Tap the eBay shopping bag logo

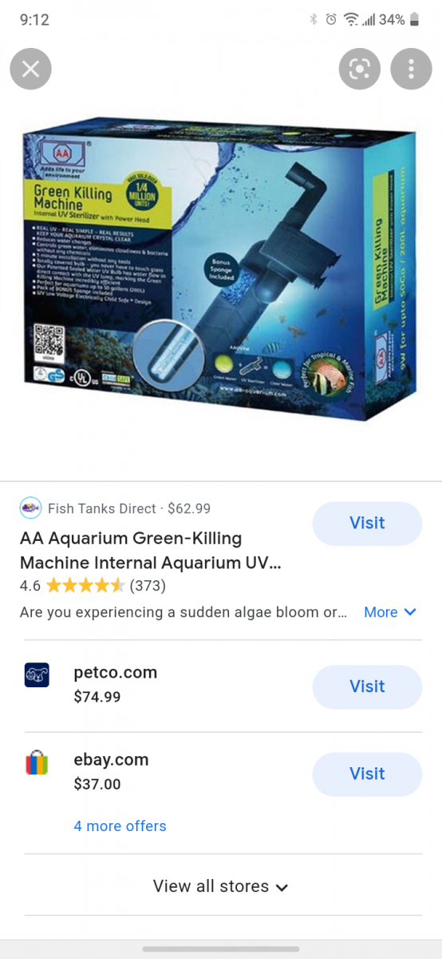coord(37,762)
